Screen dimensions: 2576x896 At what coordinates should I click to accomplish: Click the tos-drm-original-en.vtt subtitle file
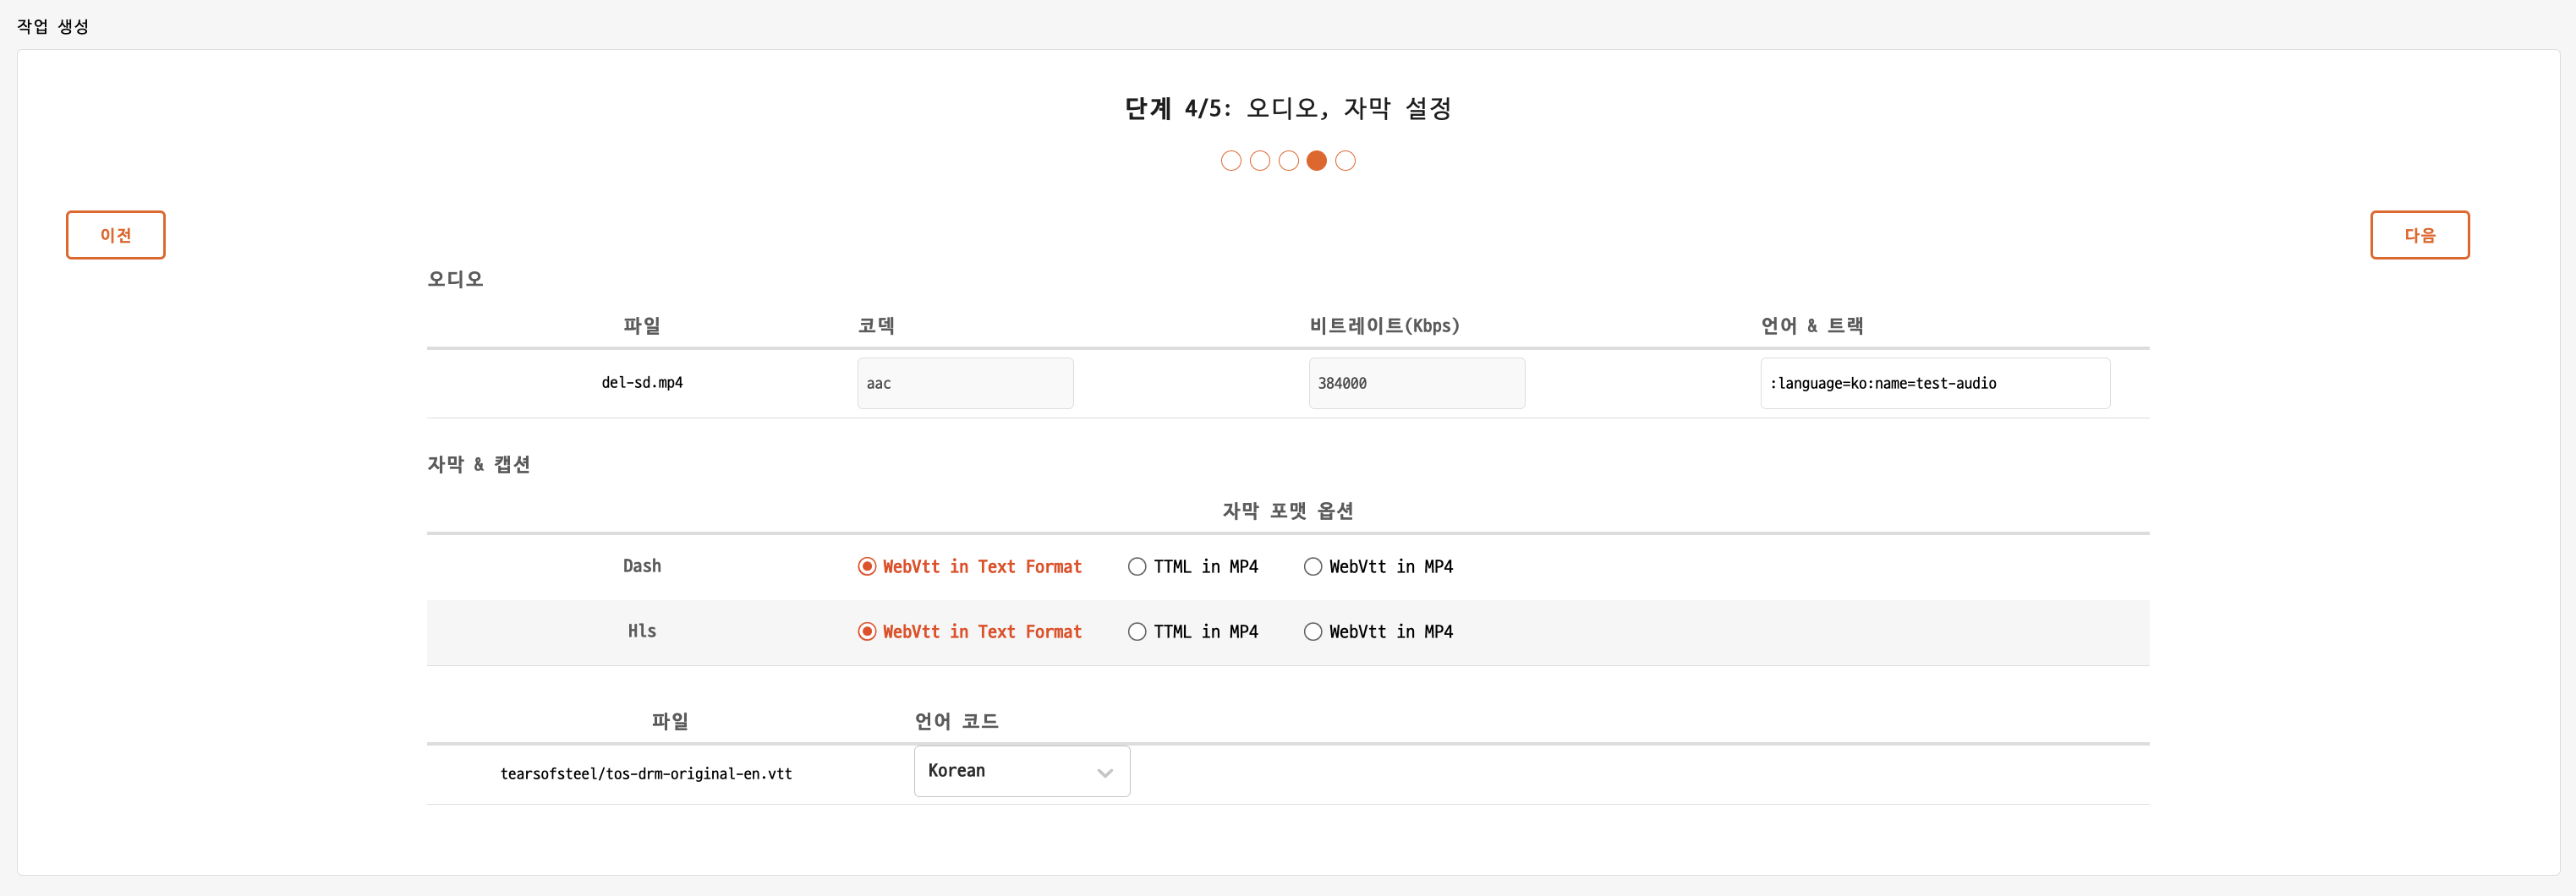click(x=646, y=774)
